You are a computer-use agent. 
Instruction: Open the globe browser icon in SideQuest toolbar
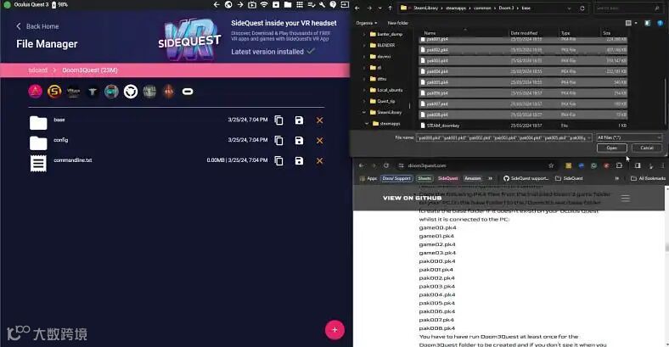click(228, 5)
